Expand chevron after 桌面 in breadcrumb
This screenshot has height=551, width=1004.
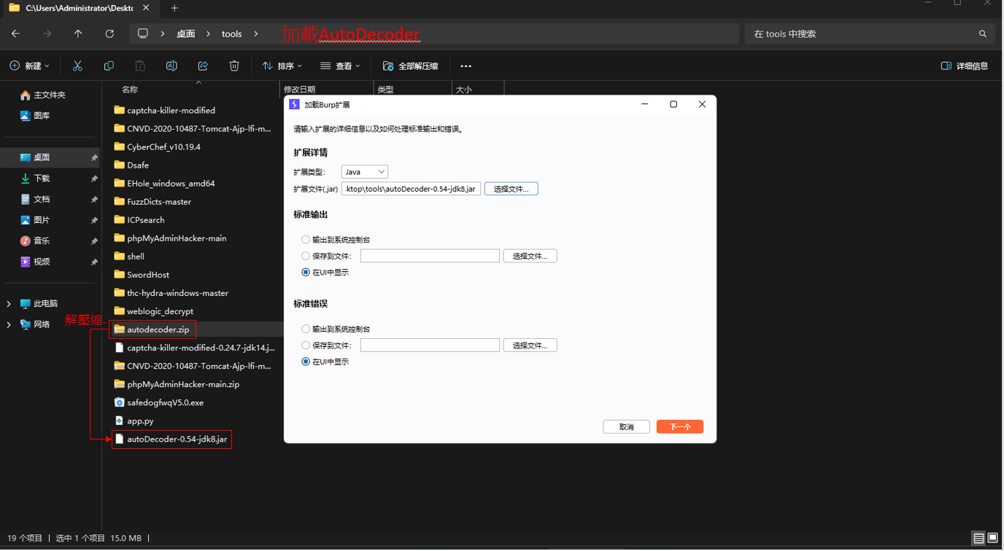click(208, 34)
